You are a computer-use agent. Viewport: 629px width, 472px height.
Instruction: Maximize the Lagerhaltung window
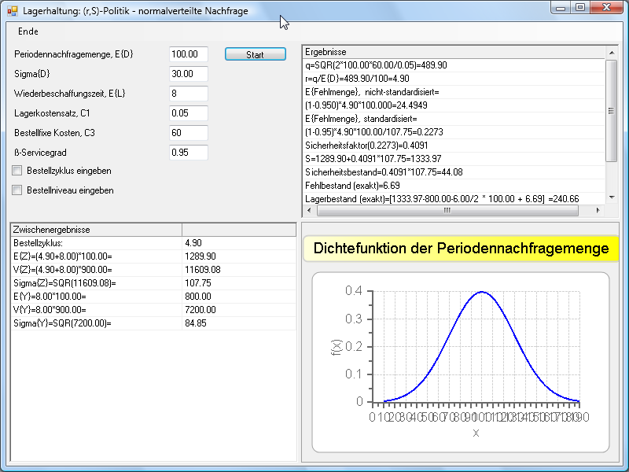580,8
